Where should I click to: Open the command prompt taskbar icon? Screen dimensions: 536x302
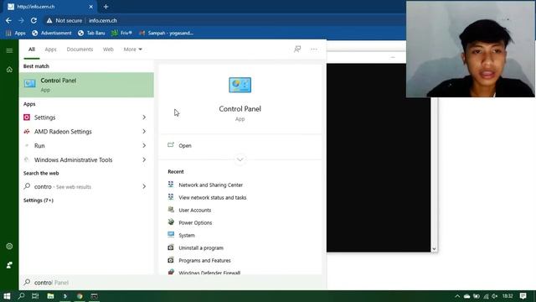click(94, 296)
